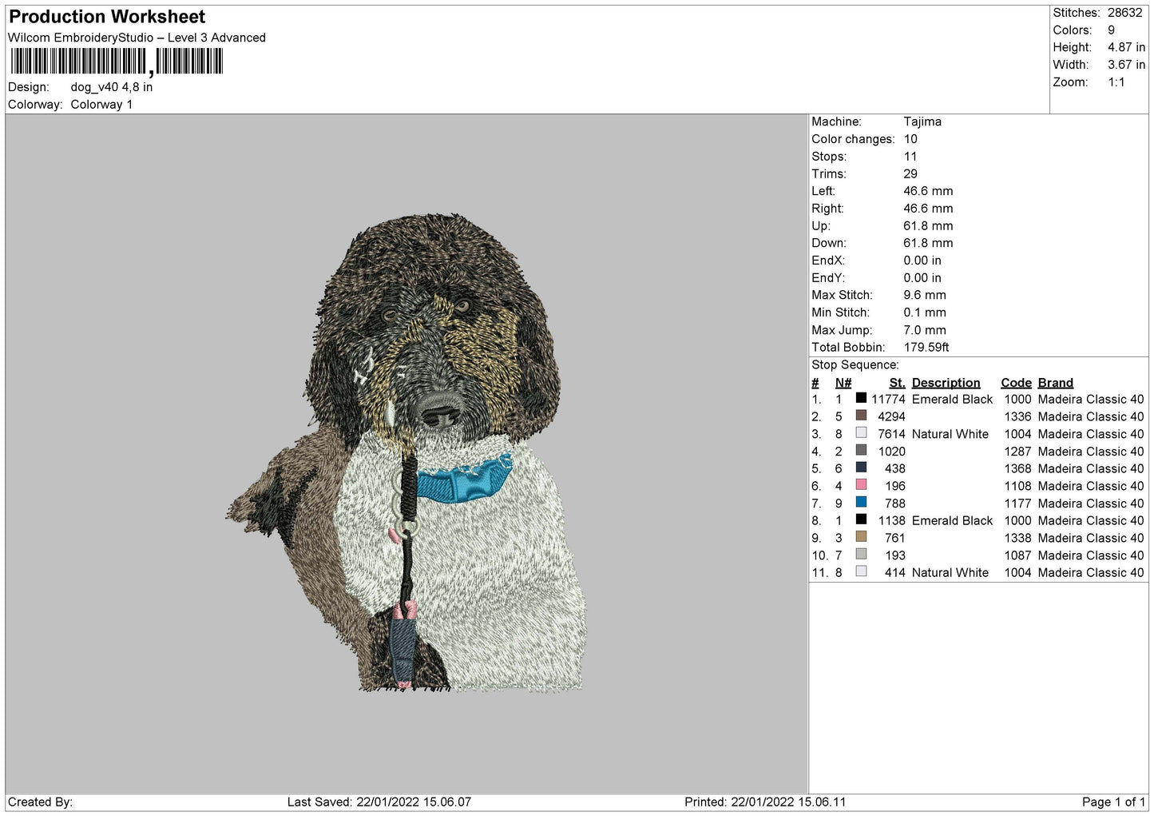Click 'Page 1 of 1' in footer
Image resolution: width=1154 pixels, height=816 pixels.
[x=1113, y=802]
